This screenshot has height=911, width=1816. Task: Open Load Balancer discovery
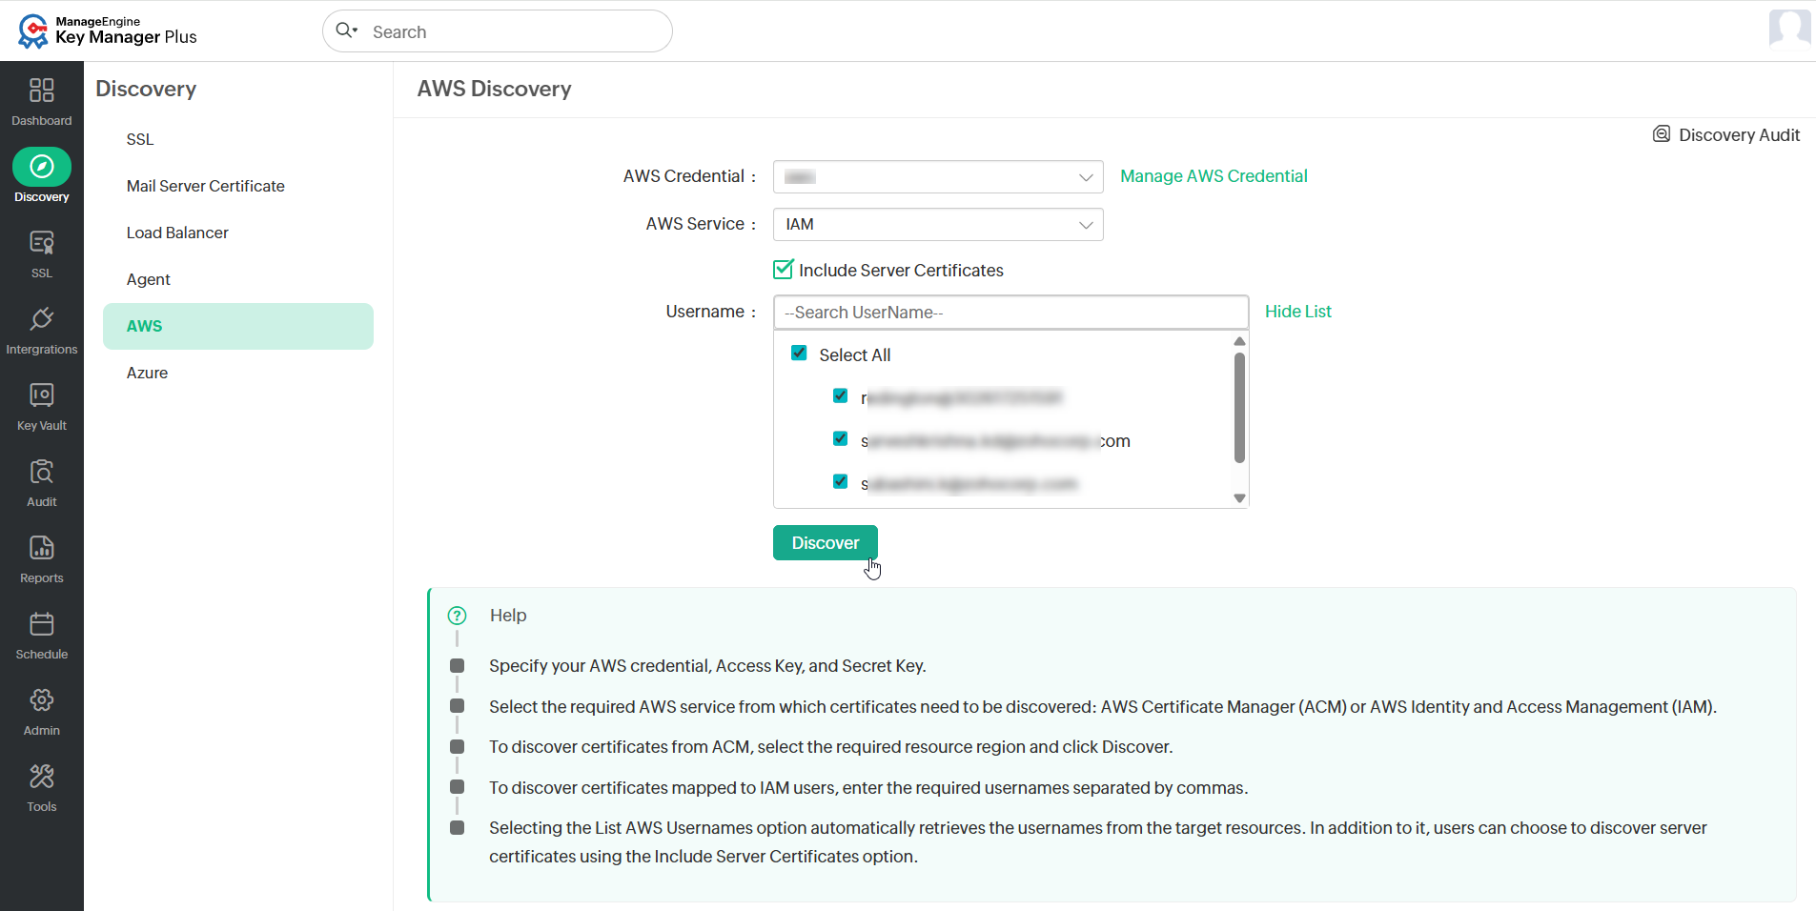tap(238, 233)
